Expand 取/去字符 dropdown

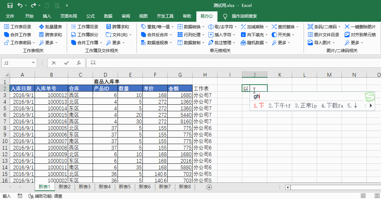pos(236,27)
